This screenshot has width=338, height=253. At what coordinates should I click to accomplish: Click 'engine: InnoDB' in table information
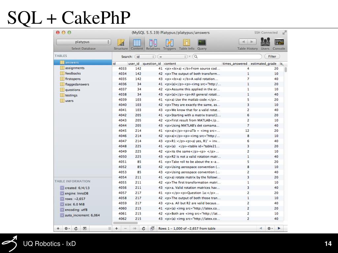[77, 193]
